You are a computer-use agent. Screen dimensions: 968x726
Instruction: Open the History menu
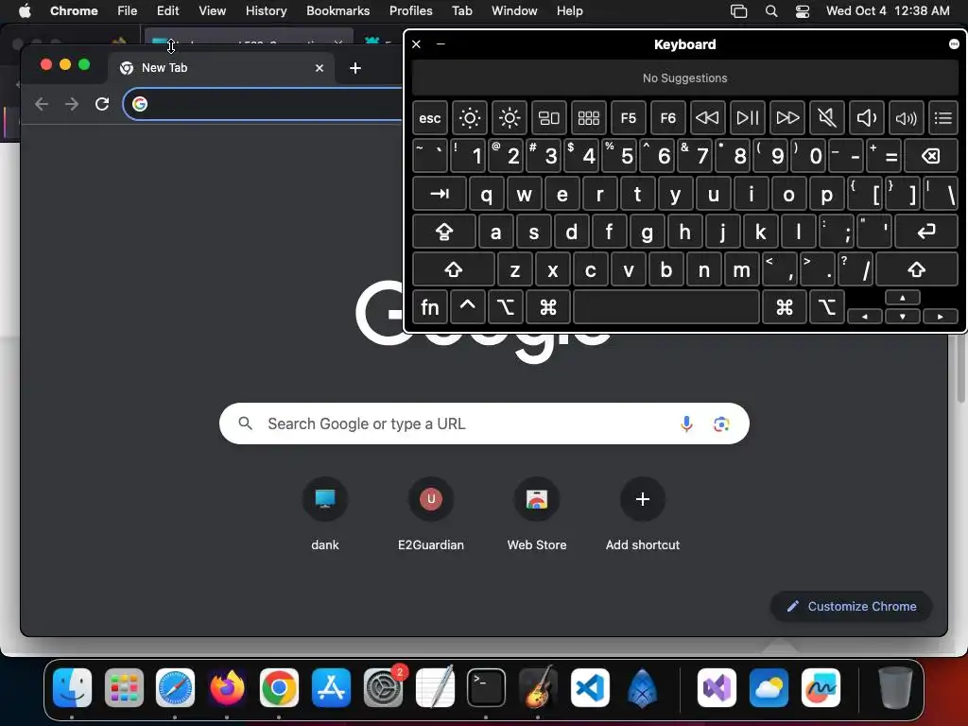pyautogui.click(x=266, y=10)
